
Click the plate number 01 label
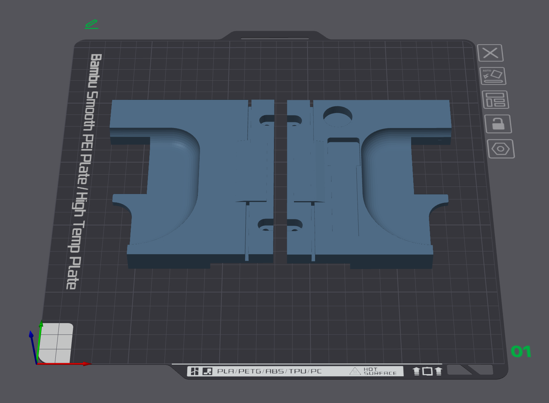tap(521, 352)
